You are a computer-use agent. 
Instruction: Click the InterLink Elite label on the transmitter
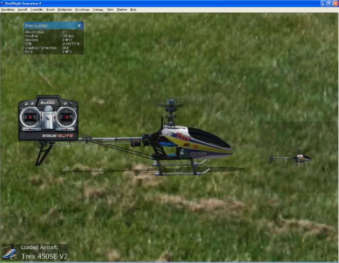pyautogui.click(x=57, y=136)
